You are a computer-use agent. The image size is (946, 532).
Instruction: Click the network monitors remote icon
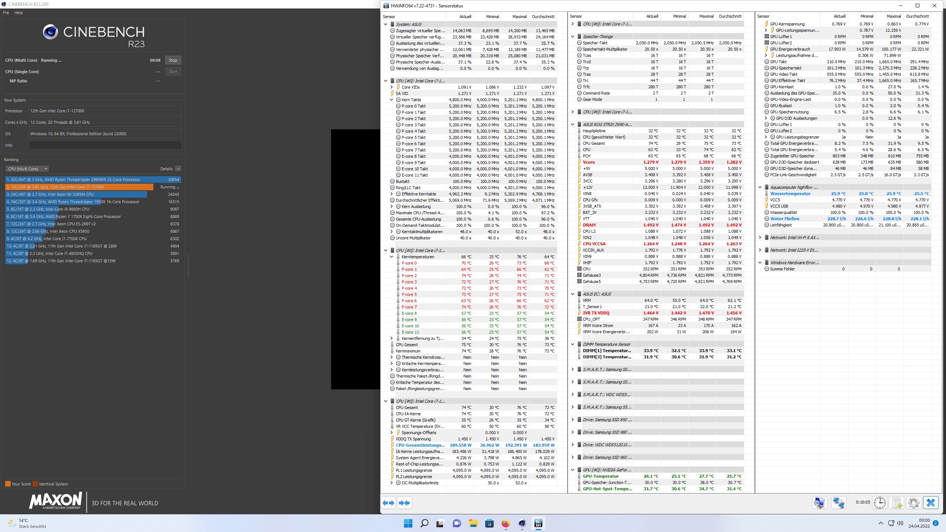838,503
